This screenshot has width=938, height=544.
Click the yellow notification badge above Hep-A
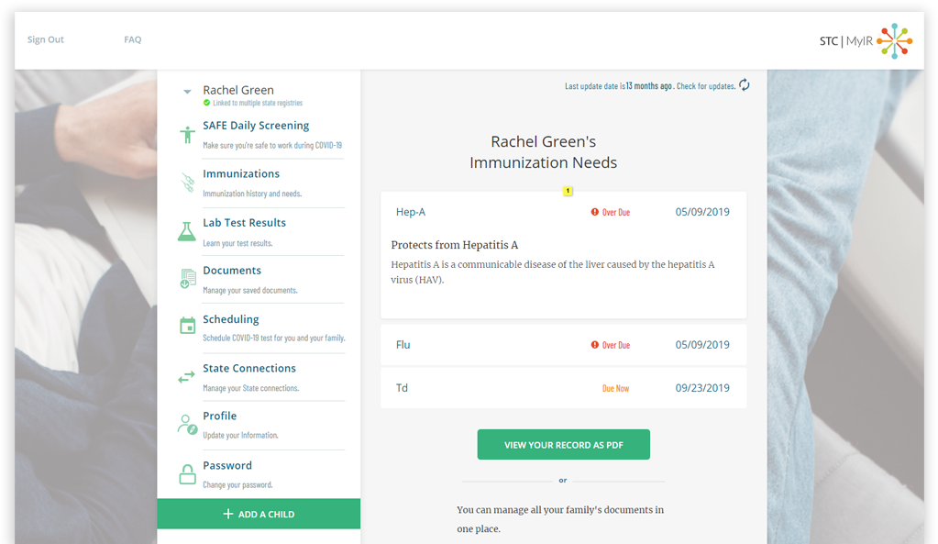pyautogui.click(x=568, y=191)
